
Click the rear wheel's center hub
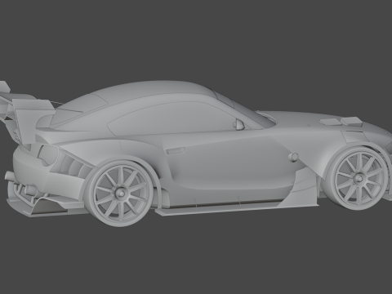[120, 193]
